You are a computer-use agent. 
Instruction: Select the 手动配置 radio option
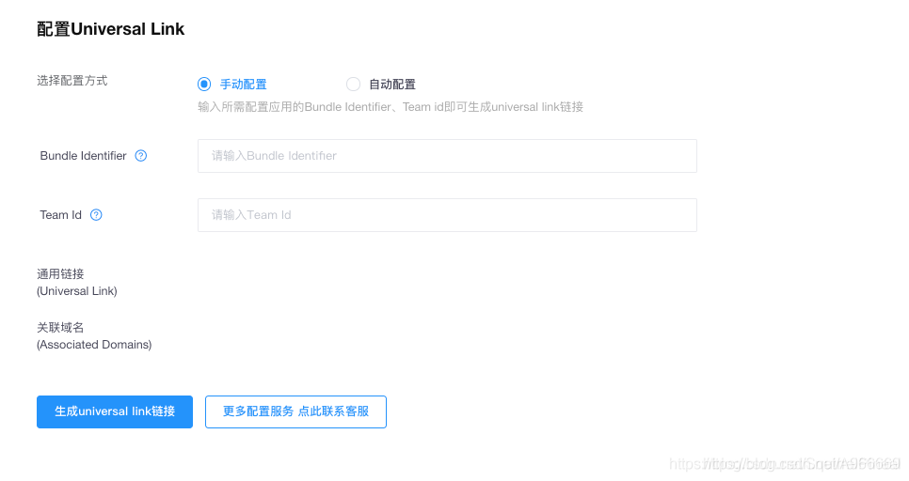click(x=204, y=84)
